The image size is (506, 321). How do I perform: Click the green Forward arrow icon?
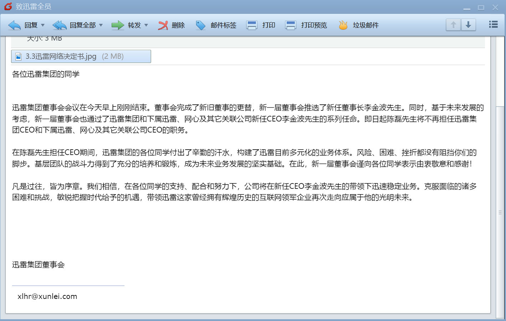[x=118, y=25]
